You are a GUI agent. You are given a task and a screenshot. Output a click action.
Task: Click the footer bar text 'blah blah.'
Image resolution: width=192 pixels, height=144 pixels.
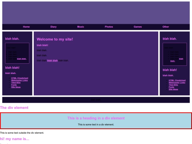click(x=96, y=100)
